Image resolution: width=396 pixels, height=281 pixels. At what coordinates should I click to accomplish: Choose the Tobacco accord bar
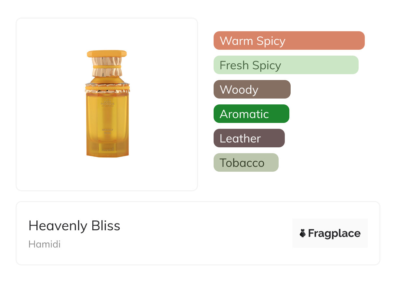(246, 163)
